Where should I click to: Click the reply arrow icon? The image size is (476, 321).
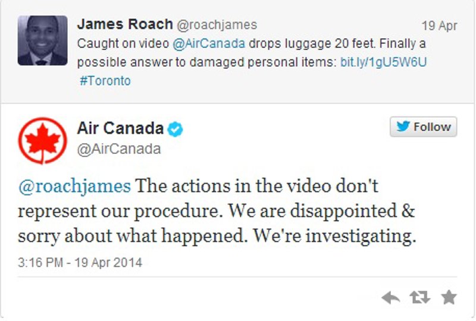click(x=390, y=297)
